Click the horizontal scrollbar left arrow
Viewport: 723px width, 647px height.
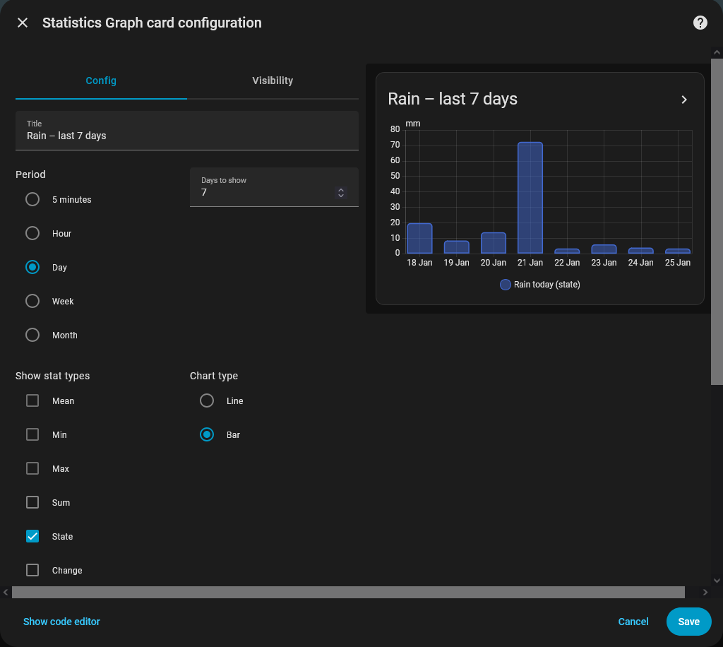click(x=6, y=592)
